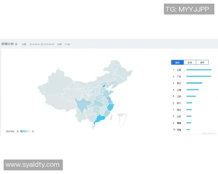Click the bar for 上海
218x174 pixels.
click(x=193, y=90)
